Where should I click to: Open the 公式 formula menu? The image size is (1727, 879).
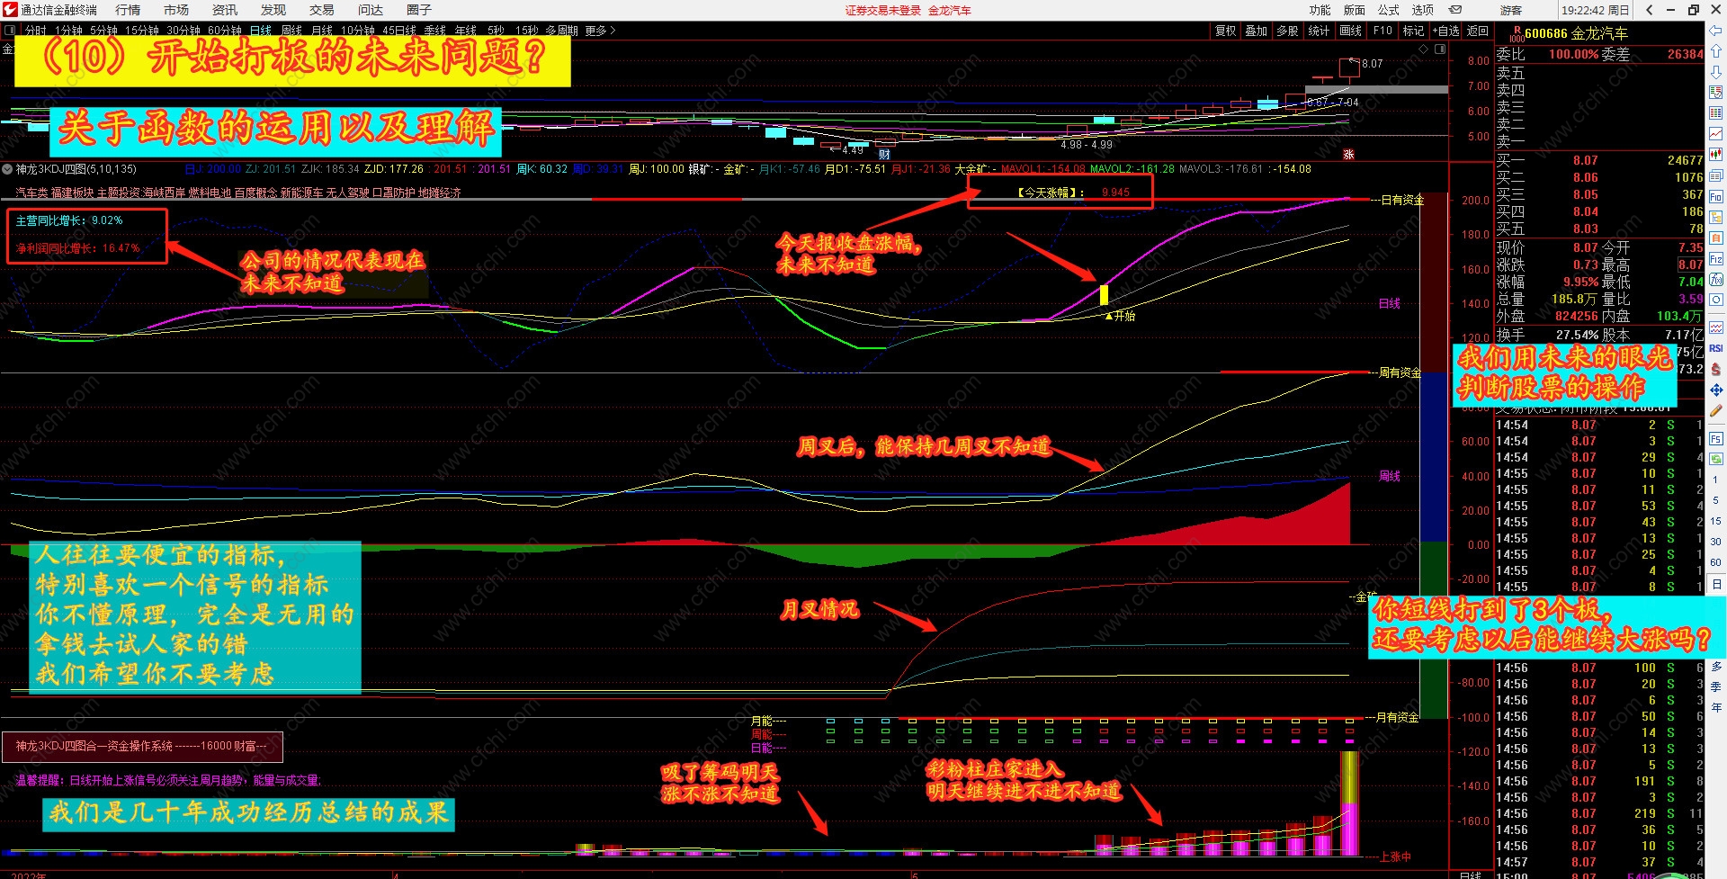tap(1388, 10)
